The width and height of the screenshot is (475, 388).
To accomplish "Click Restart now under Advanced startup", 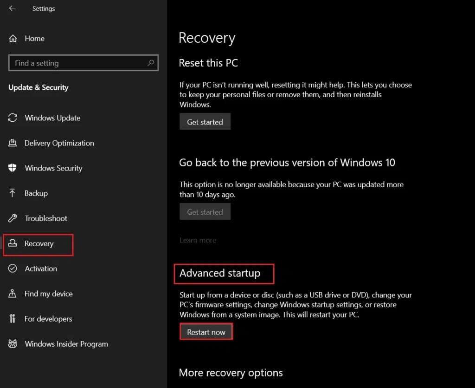I will pos(206,332).
